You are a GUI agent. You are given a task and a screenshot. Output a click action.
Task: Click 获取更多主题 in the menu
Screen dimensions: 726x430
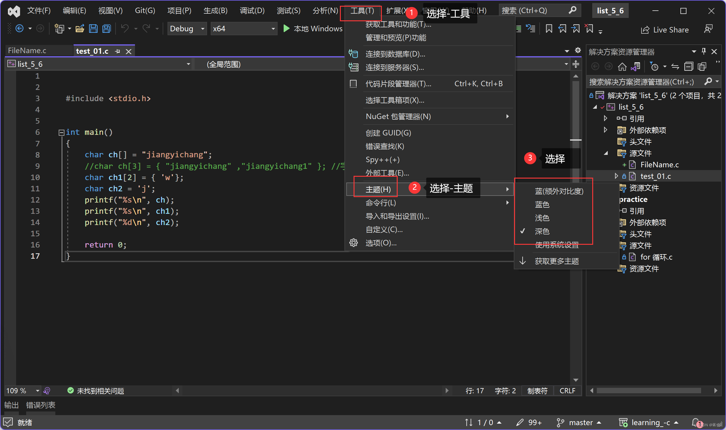557,261
